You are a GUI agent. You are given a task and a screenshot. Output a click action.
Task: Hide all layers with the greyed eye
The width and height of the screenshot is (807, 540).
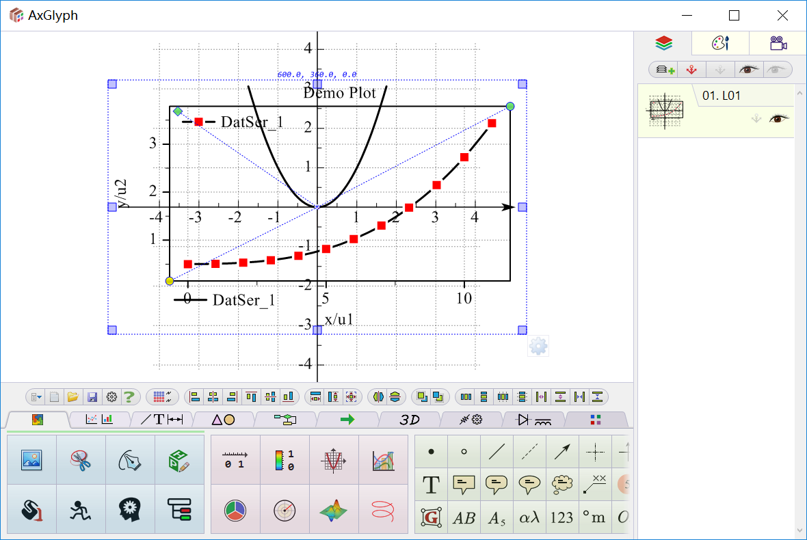[x=776, y=70]
